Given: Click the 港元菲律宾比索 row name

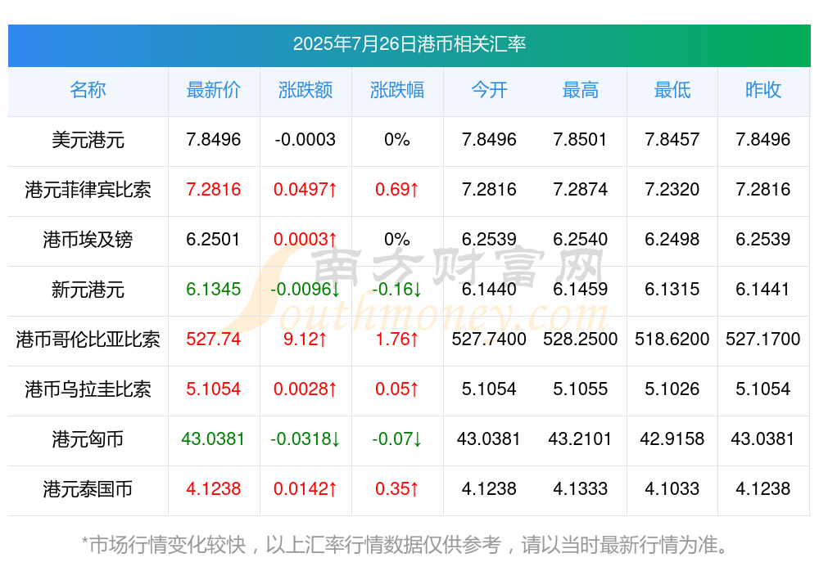Looking at the screenshot, I should (x=88, y=190).
